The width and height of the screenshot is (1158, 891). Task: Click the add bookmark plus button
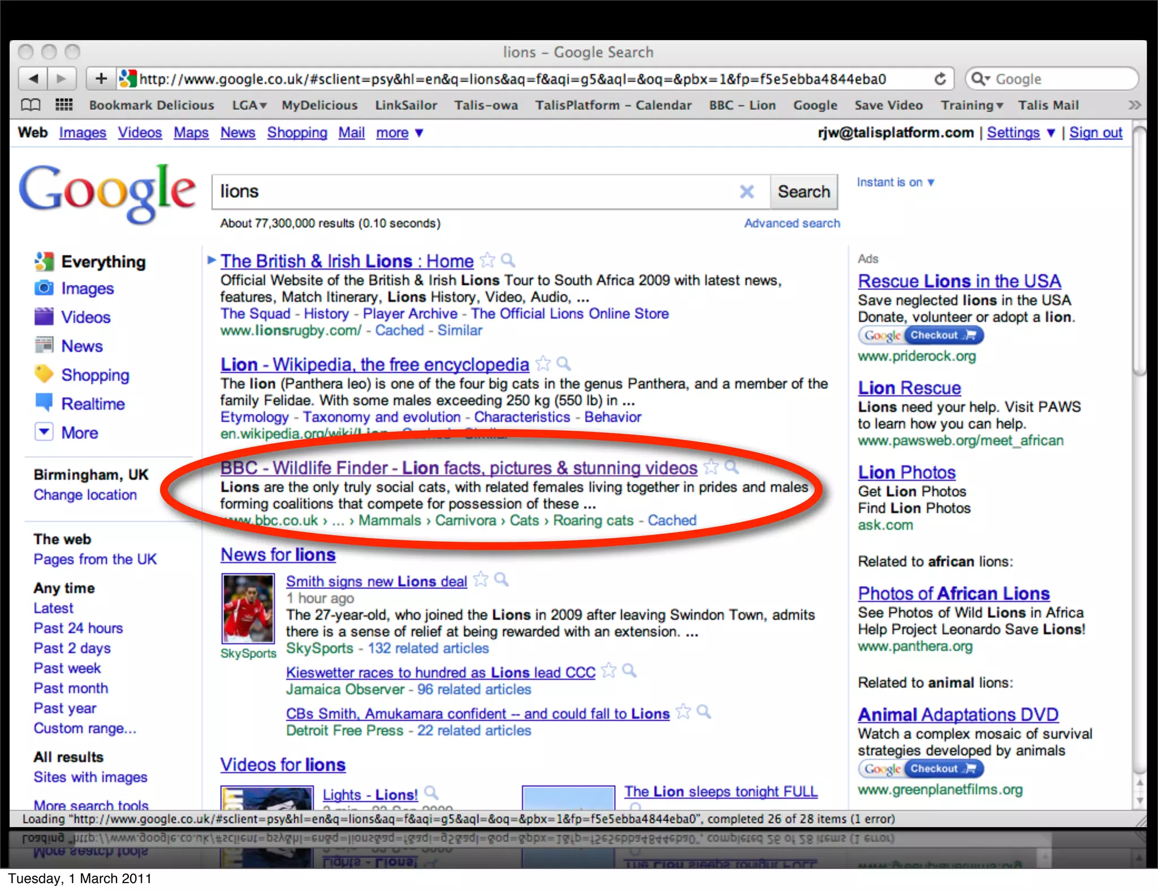click(x=101, y=79)
